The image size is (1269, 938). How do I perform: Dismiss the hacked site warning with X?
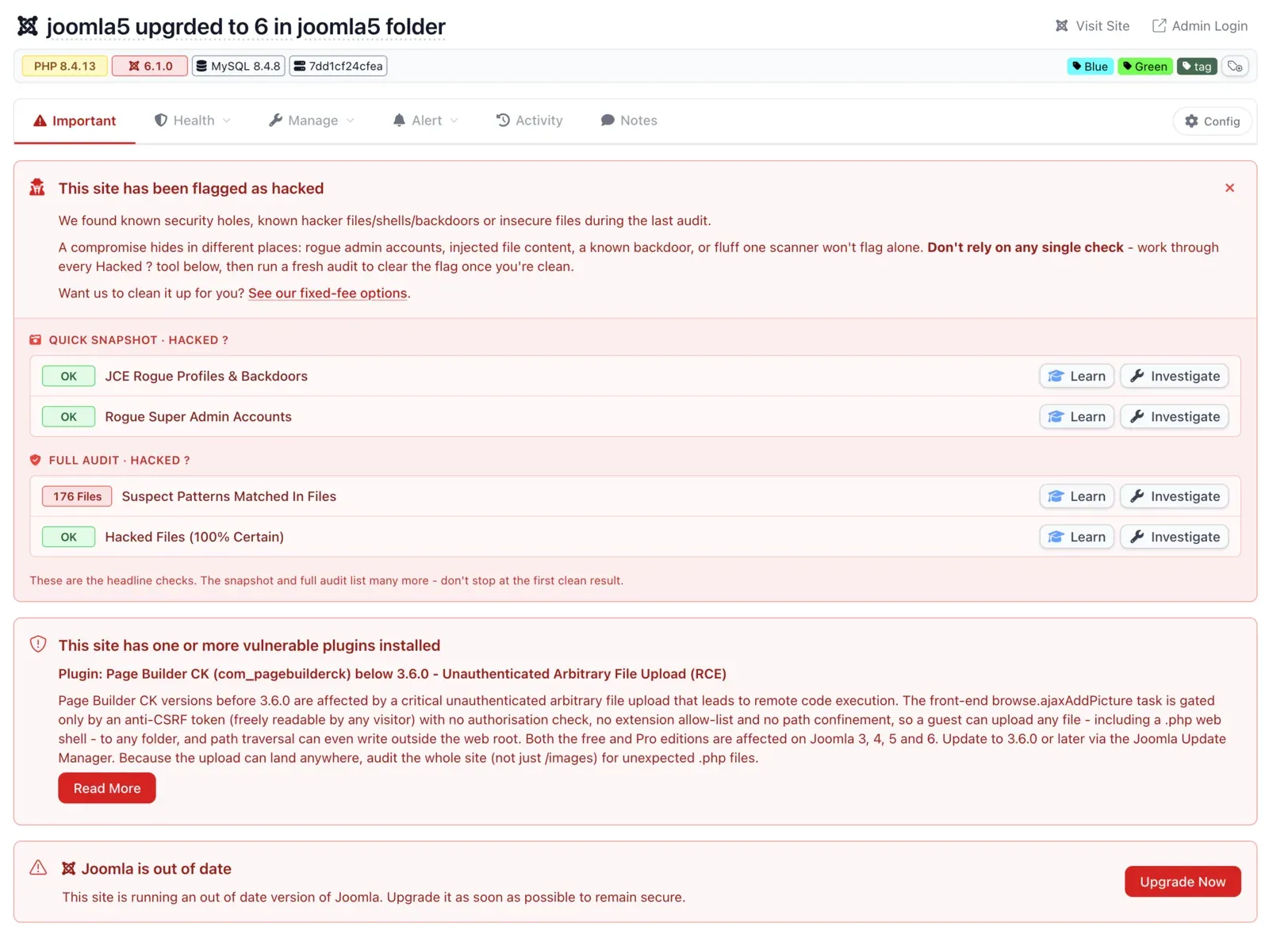pyautogui.click(x=1229, y=188)
